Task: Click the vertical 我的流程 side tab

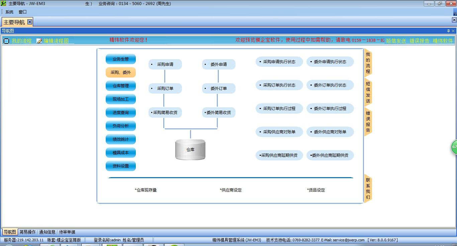Action: (368, 63)
